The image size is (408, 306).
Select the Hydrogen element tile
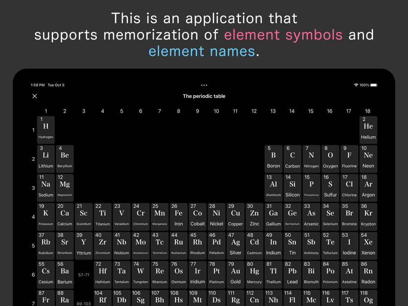[46, 130]
